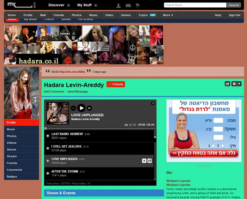This screenshot has height=199, width=247.
Task: Play the current song in player
Action: point(81,108)
